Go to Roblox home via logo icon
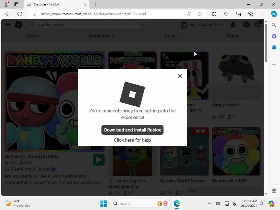The image size is (280, 210). pos(18,25)
